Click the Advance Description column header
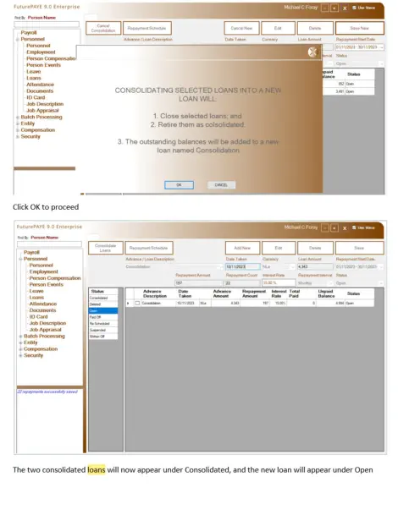This screenshot has width=398, height=531. coord(155,293)
